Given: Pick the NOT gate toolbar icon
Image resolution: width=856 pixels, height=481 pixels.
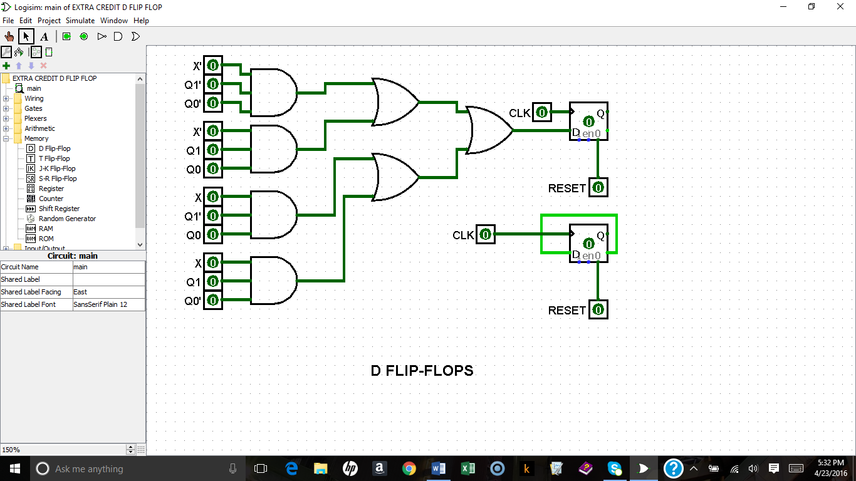Looking at the screenshot, I should pos(102,36).
